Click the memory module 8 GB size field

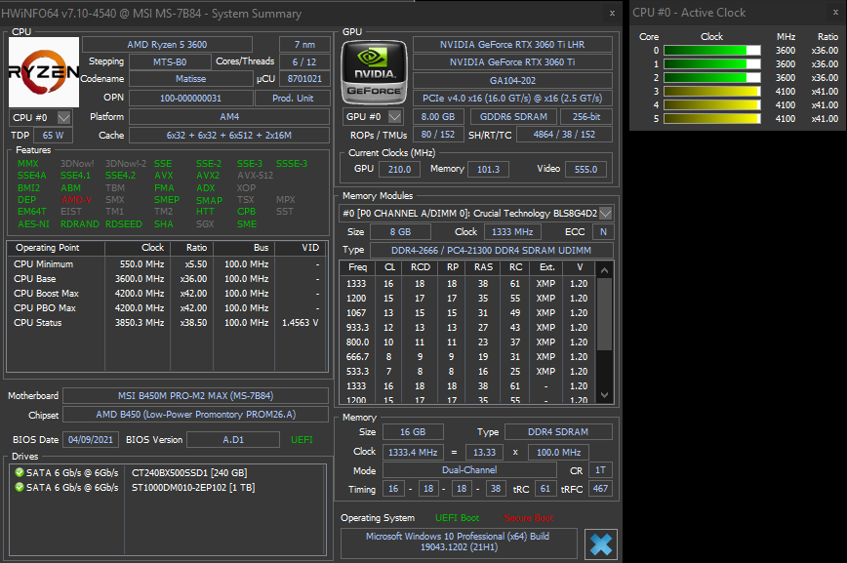tap(400, 232)
